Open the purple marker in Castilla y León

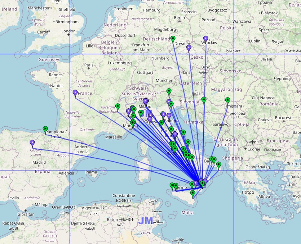pyautogui.click(x=32, y=143)
